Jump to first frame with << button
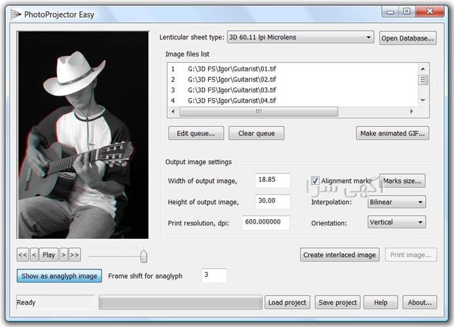This screenshot has width=454, height=327. tap(23, 254)
